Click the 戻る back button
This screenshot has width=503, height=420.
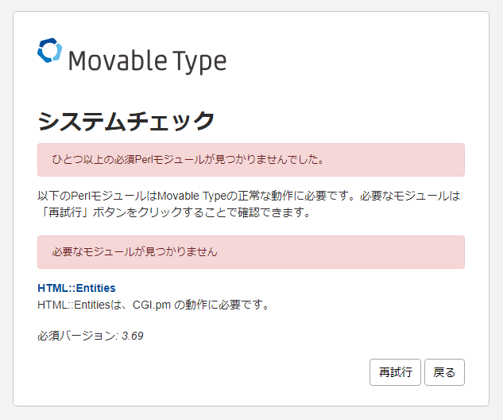pyautogui.click(x=444, y=372)
